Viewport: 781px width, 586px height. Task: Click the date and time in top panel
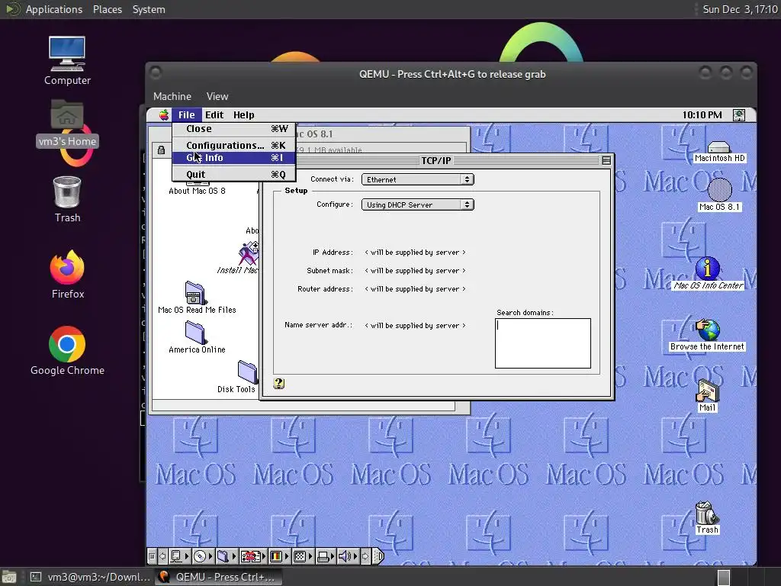pos(740,9)
